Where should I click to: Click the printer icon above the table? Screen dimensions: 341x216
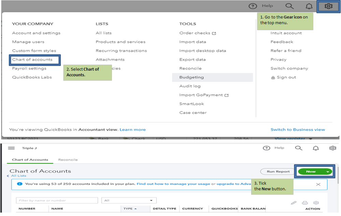pyautogui.click(x=305, y=203)
